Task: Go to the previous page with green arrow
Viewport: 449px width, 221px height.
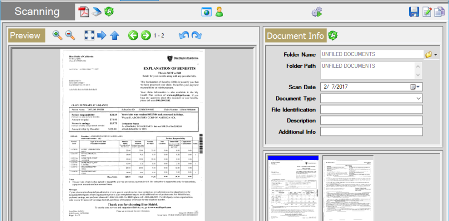Action: click(133, 35)
